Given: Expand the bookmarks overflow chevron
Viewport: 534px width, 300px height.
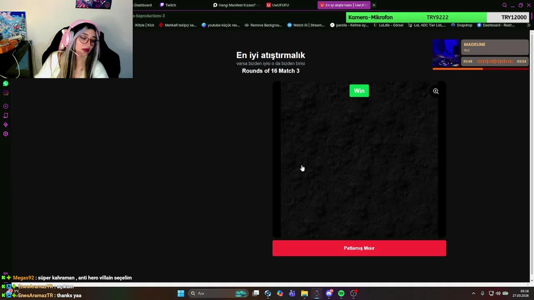Looking at the screenshot, I should pyautogui.click(x=529, y=25).
